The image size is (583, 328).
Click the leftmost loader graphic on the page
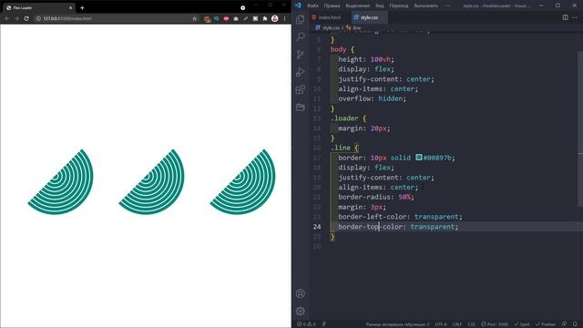point(61,182)
